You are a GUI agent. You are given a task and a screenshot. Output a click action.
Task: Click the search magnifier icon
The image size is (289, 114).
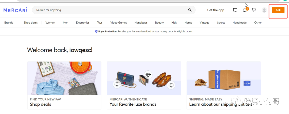point(190,10)
